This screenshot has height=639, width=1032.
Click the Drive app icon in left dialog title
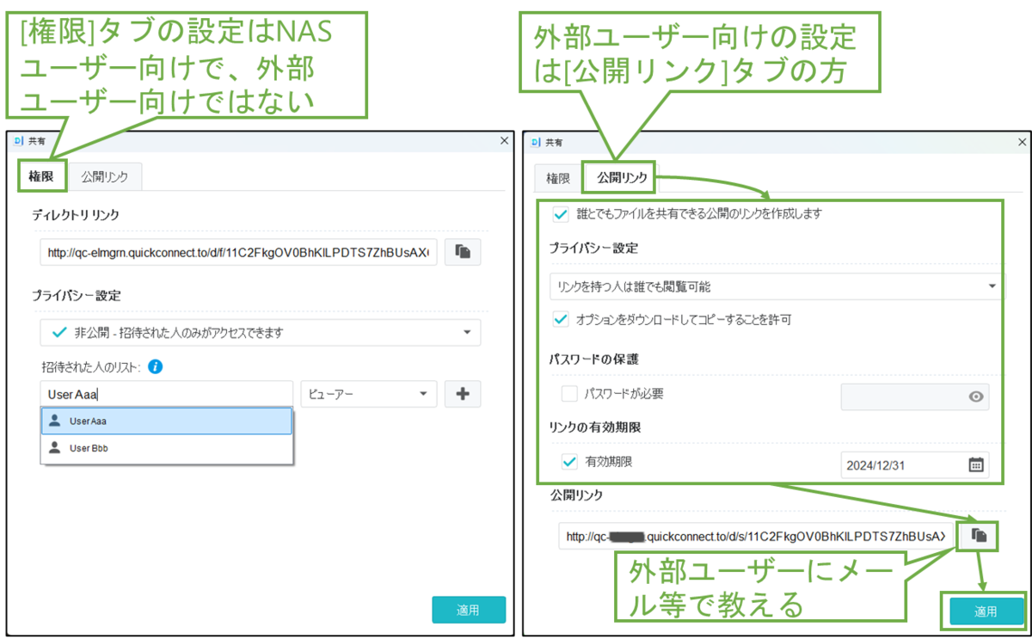click(18, 142)
